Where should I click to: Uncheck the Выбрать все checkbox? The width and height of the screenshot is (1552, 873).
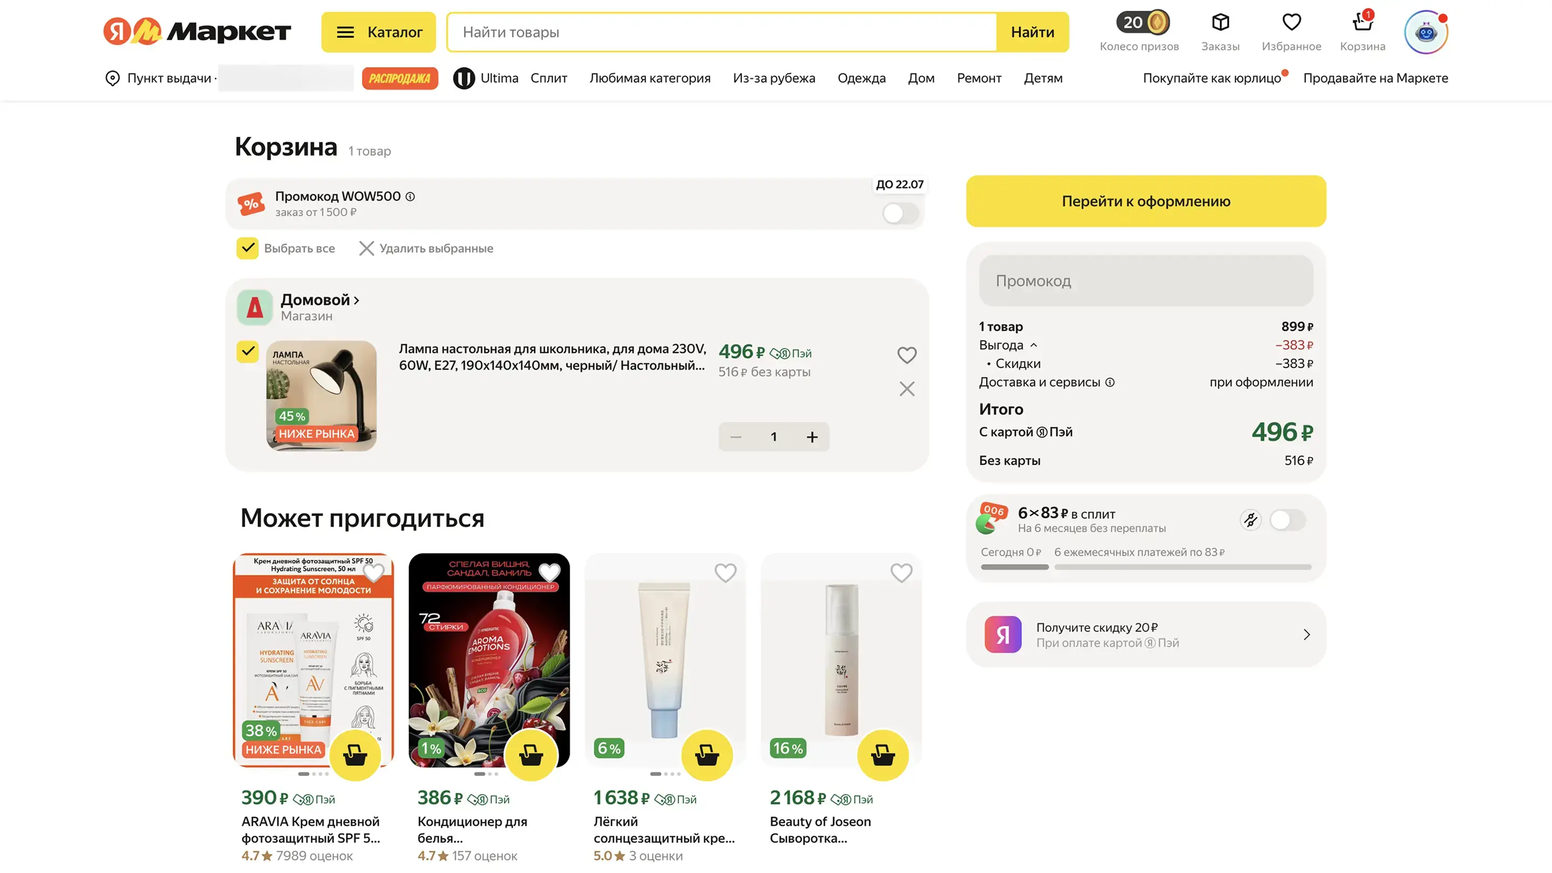[248, 248]
